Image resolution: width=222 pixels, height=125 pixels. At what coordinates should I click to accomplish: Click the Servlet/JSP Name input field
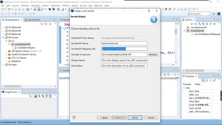tap(124, 43)
